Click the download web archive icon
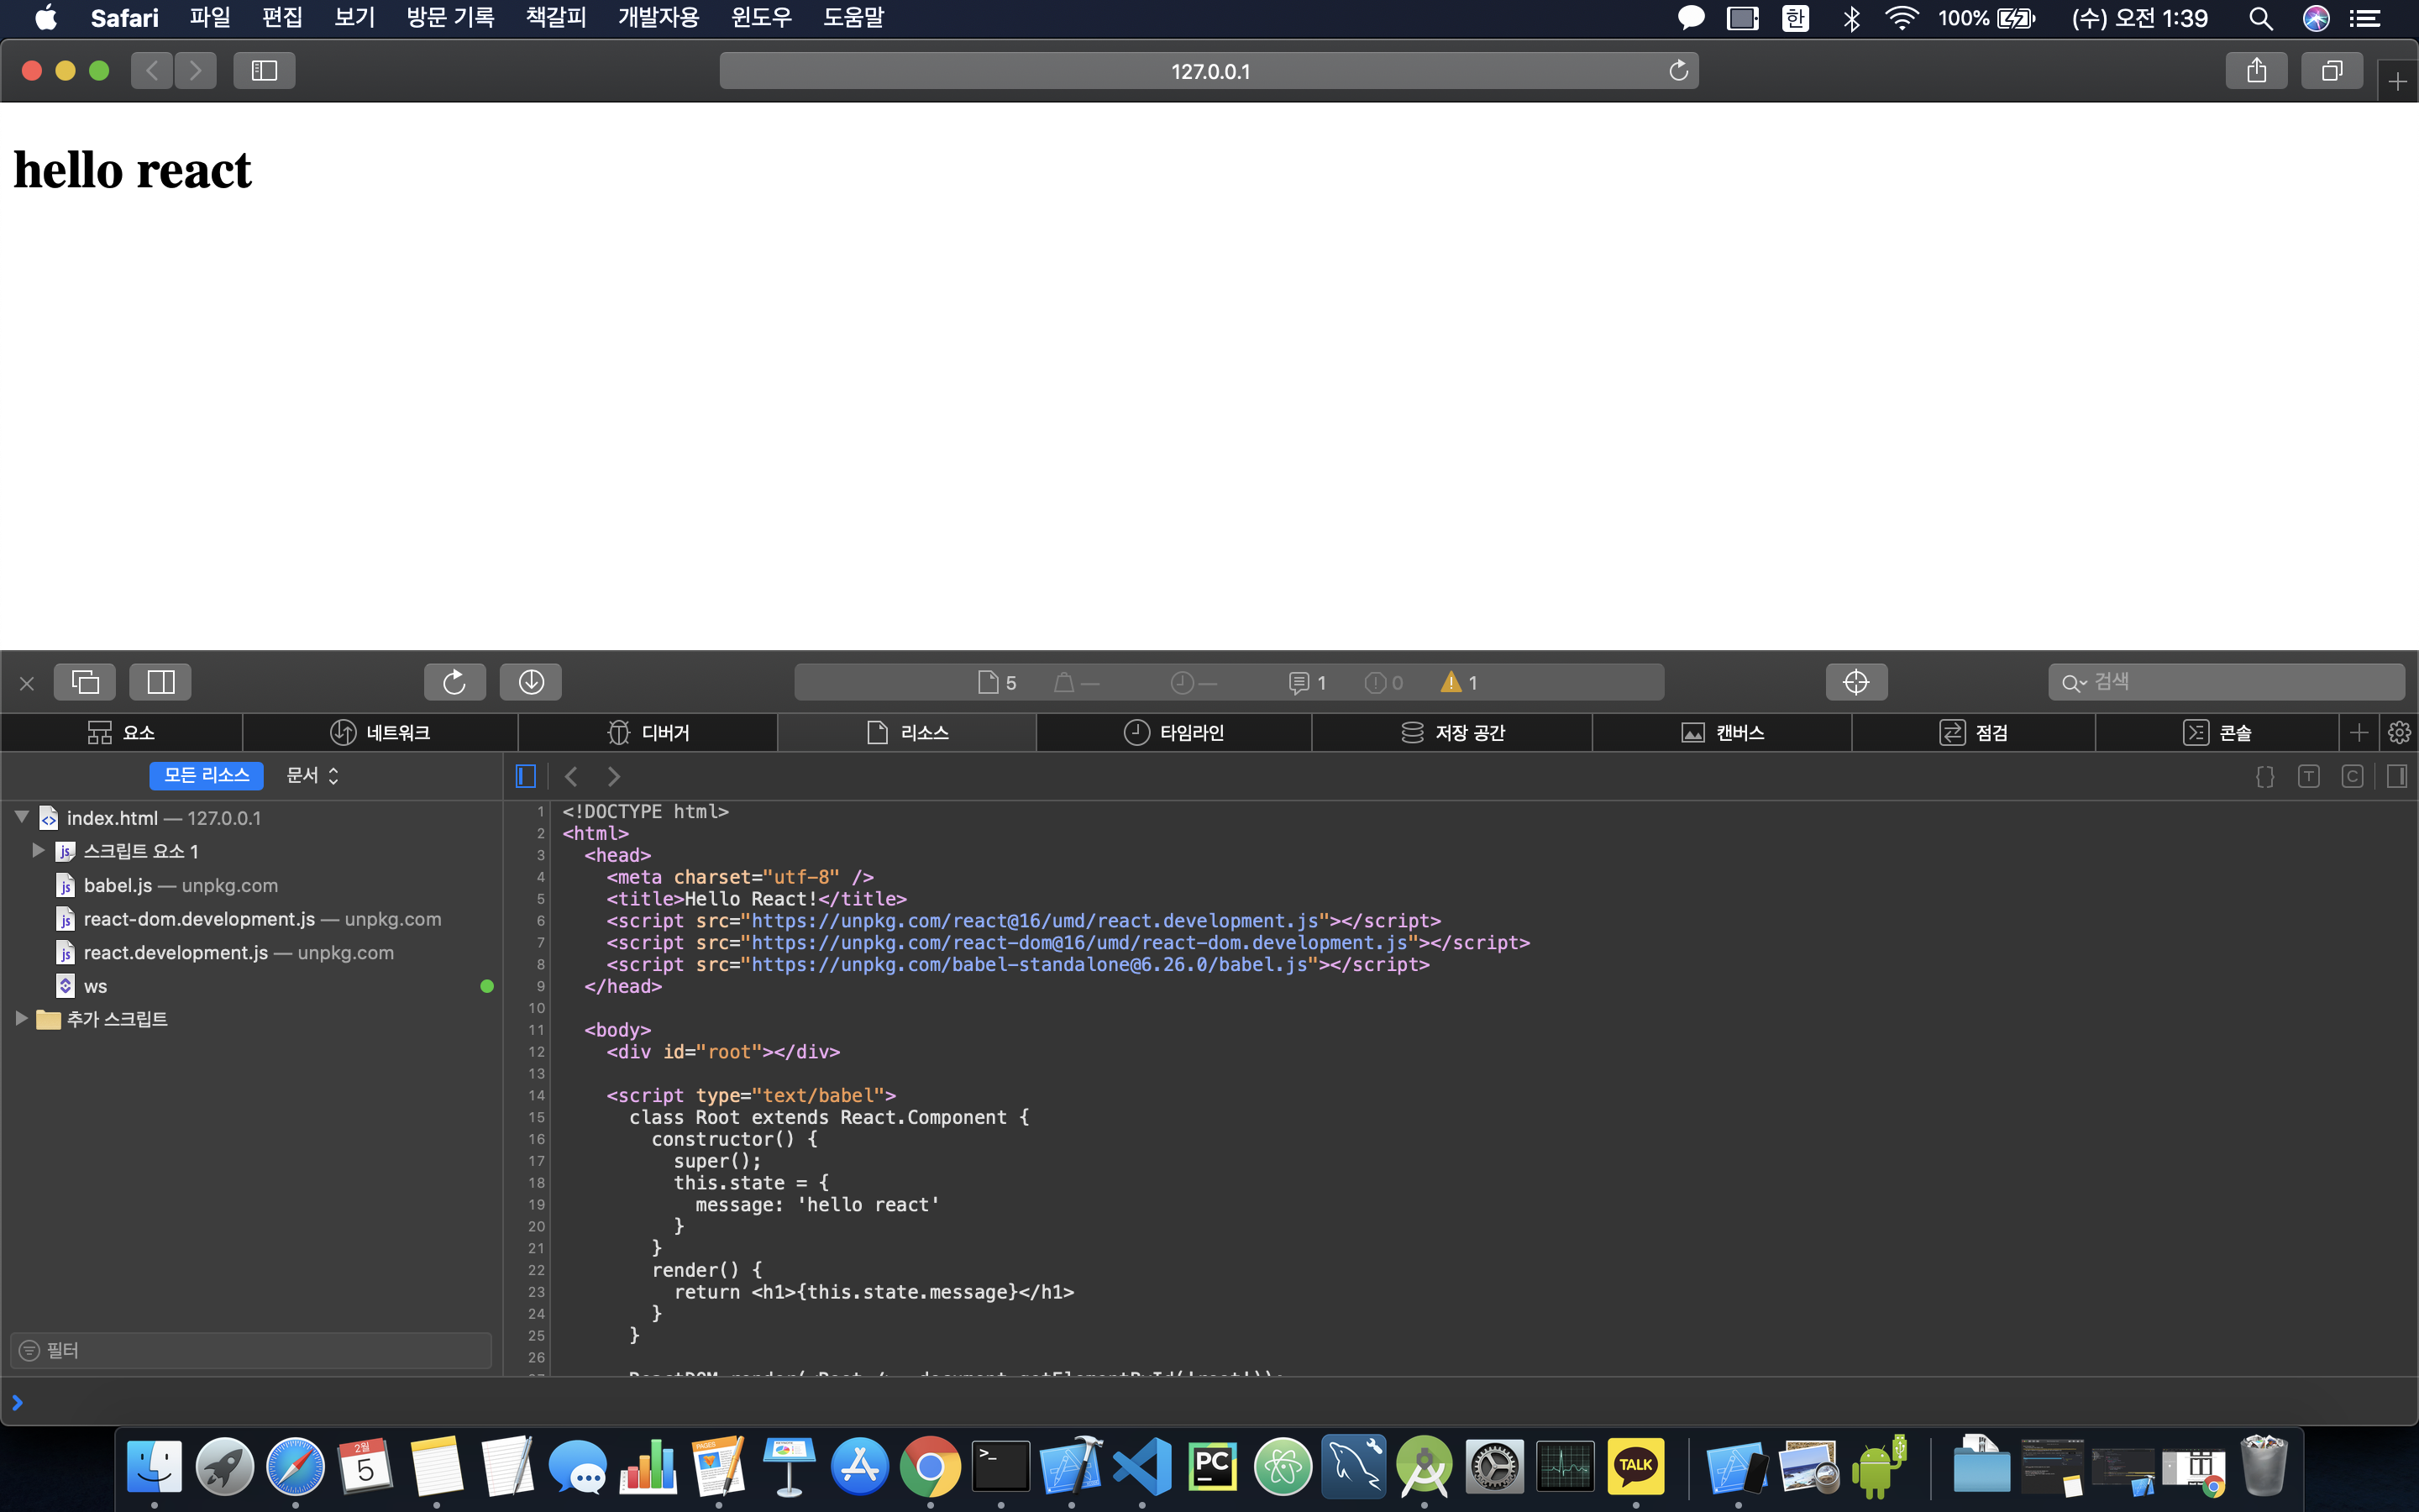This screenshot has height=1512, width=2419. click(531, 682)
